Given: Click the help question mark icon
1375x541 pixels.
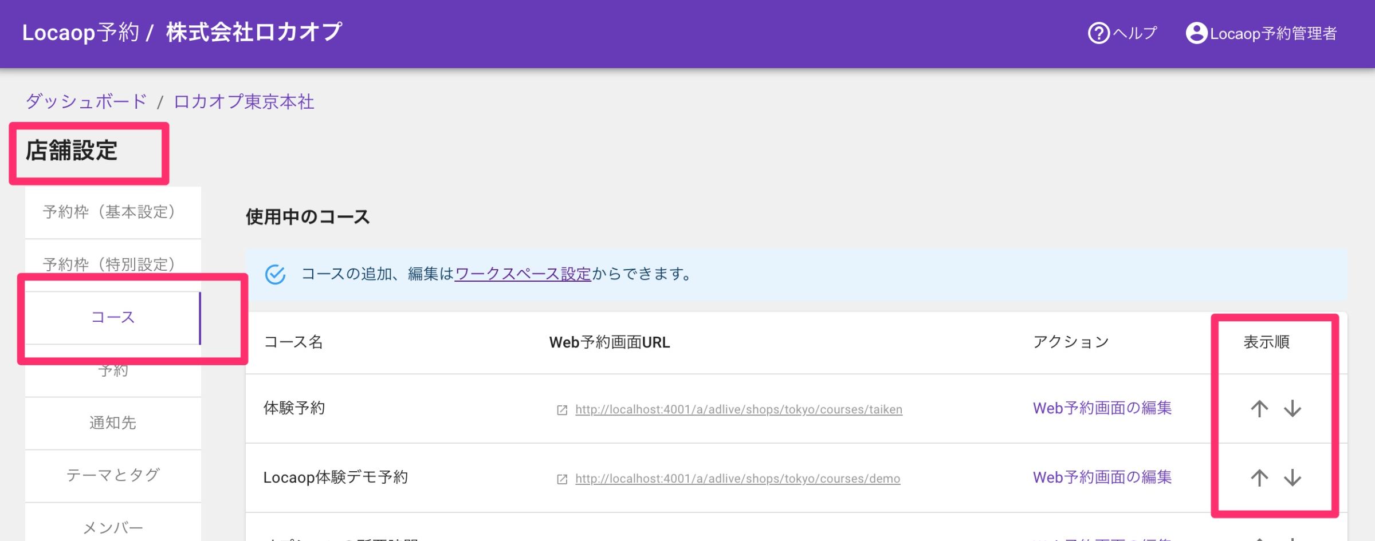Looking at the screenshot, I should (x=1098, y=33).
